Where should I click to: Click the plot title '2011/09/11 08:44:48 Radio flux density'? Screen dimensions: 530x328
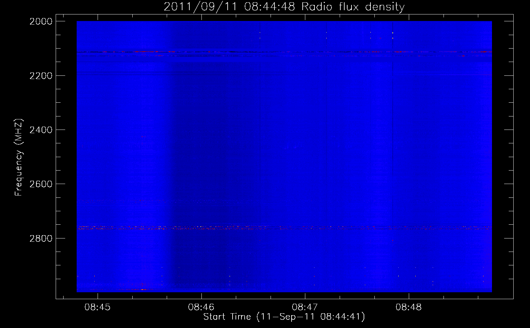[x=284, y=7]
